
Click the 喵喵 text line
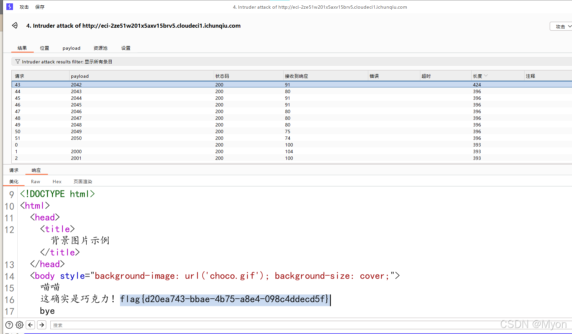click(50, 287)
